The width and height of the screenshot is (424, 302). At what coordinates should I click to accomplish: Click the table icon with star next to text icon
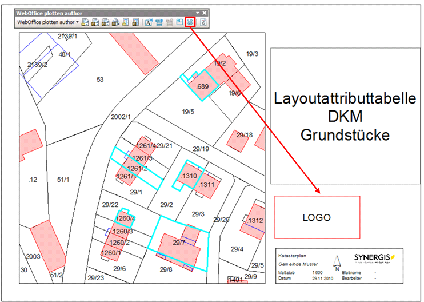158,22
